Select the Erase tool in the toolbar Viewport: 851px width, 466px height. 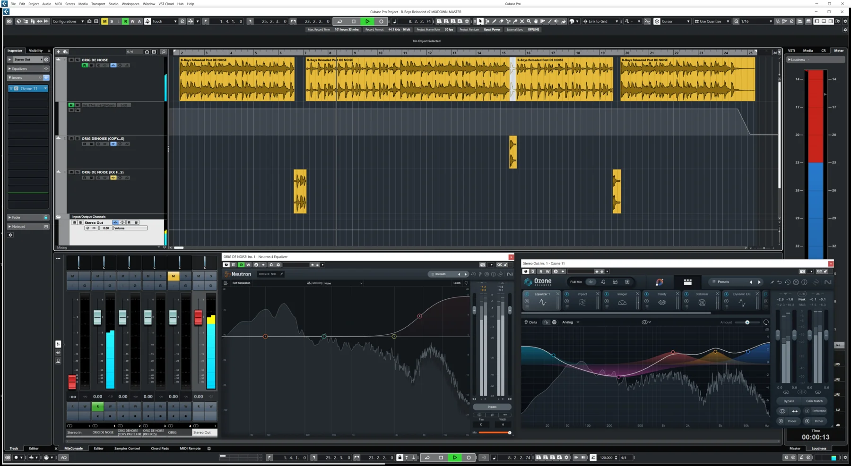tap(501, 21)
